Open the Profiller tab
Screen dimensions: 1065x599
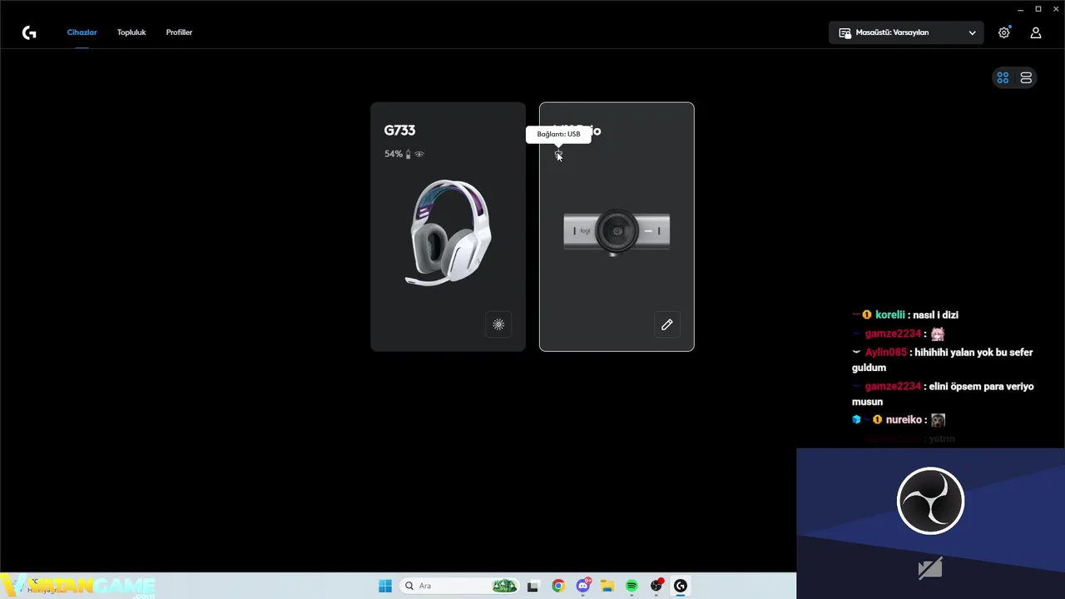(x=179, y=32)
